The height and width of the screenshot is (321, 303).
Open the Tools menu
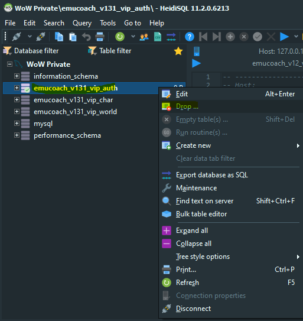tap(108, 23)
